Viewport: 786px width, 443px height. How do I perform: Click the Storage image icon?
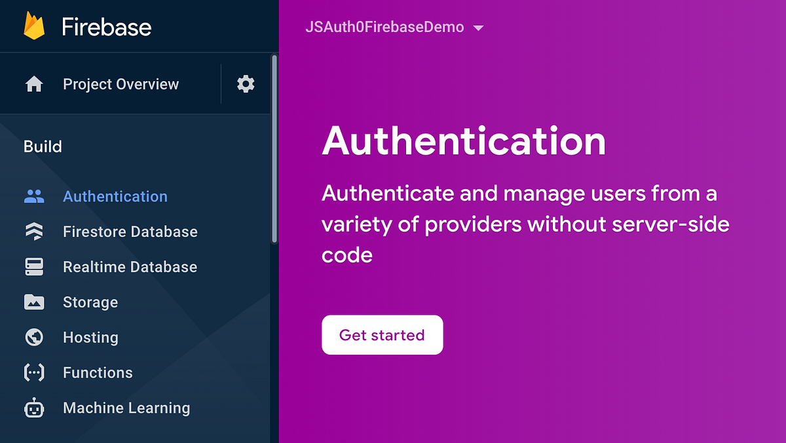click(35, 302)
